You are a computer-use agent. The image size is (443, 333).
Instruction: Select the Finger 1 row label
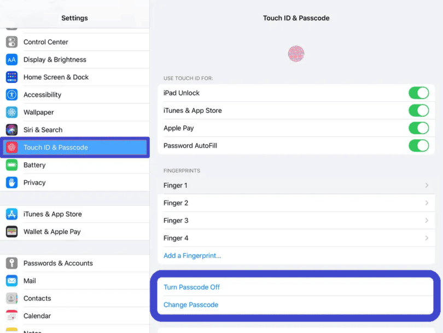tap(175, 185)
